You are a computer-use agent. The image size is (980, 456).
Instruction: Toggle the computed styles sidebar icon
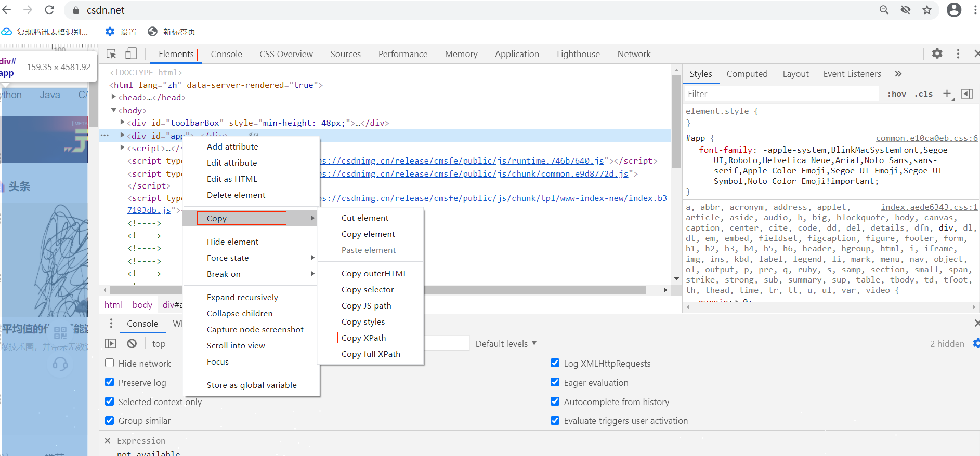point(967,93)
